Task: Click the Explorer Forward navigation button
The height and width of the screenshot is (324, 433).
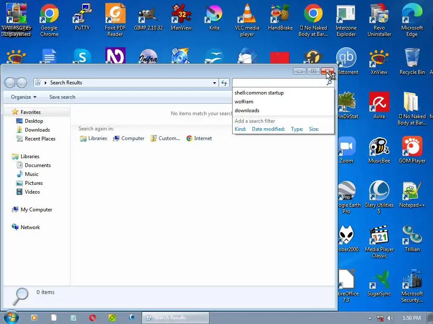Action: pyautogui.click(x=22, y=83)
